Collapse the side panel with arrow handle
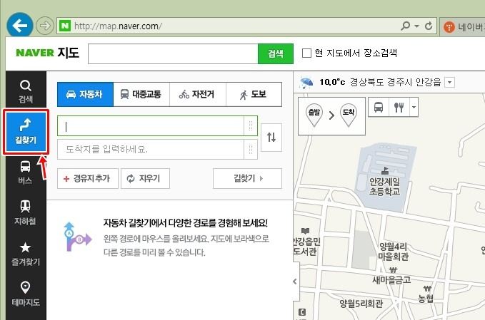This screenshot has height=320, width=485. click(295, 282)
